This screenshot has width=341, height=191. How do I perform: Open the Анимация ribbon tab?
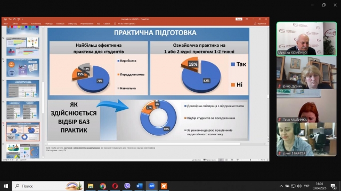click(x=60, y=23)
